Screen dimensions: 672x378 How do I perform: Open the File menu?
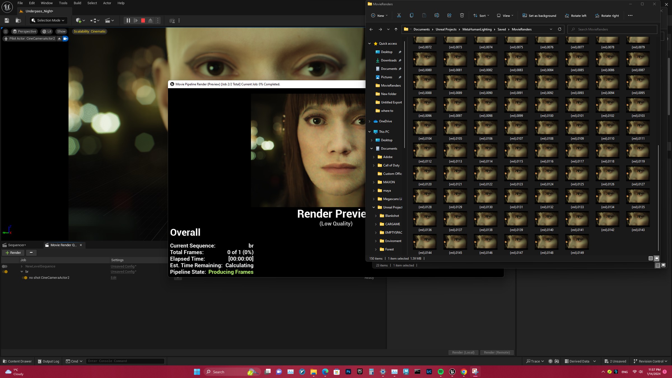(20, 3)
